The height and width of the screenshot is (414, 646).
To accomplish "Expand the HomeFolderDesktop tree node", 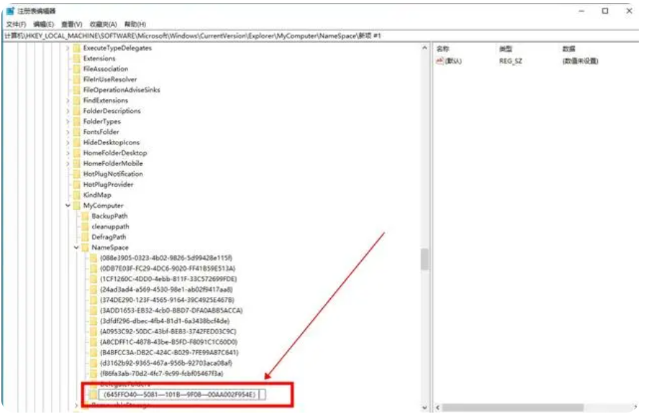I will pyautogui.click(x=68, y=153).
